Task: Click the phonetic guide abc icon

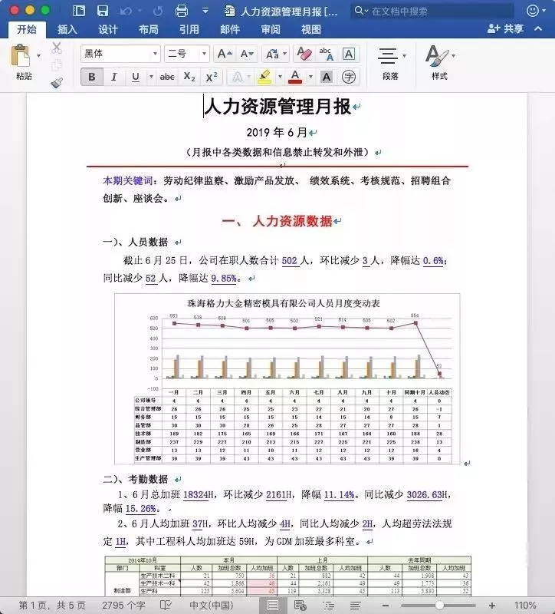Action: click(326, 54)
